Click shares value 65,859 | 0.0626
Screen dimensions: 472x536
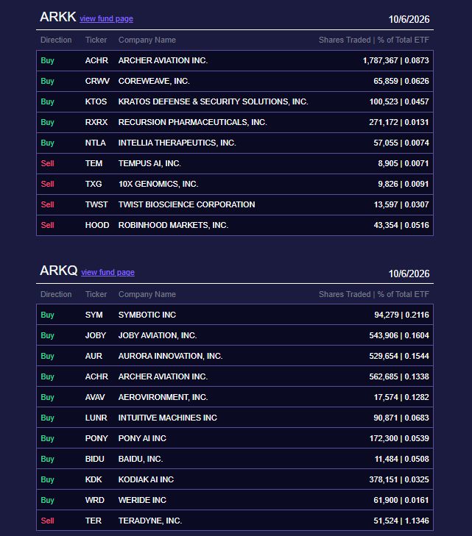pos(401,81)
